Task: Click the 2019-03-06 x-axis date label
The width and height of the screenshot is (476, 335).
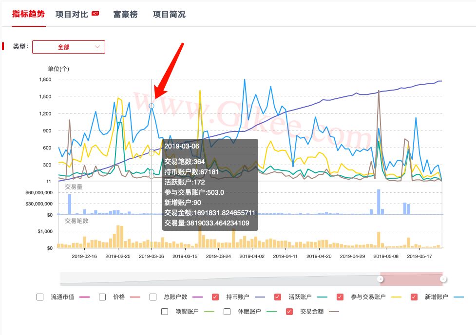Action: [151, 257]
